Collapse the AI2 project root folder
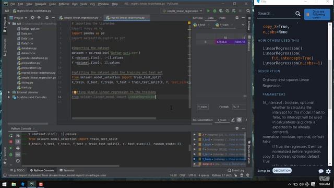334x188 pixels. 9,23
